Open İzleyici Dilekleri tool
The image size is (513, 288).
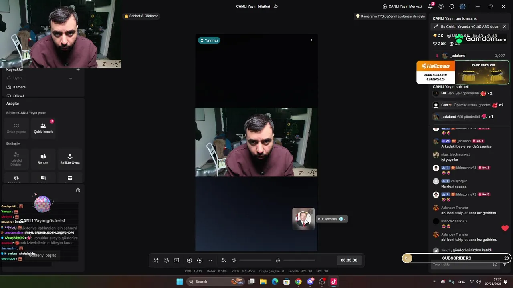(16, 159)
